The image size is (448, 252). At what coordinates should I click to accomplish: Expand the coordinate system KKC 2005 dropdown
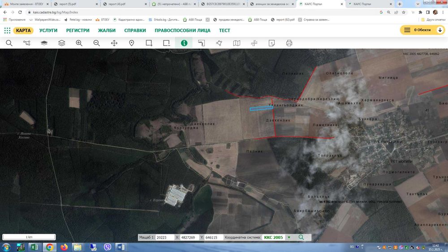pyautogui.click(x=289, y=237)
